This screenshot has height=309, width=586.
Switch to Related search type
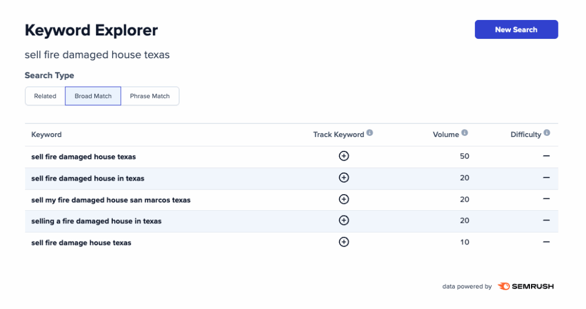pyautogui.click(x=45, y=96)
